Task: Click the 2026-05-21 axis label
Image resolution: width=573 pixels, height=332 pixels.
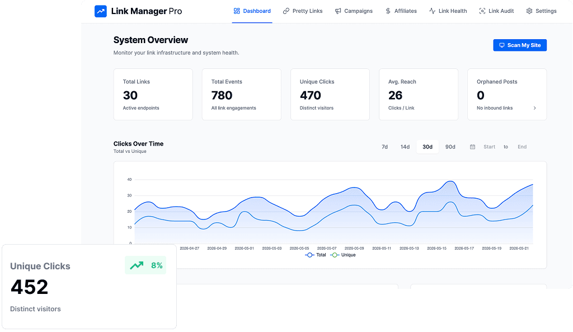Action: click(519, 248)
